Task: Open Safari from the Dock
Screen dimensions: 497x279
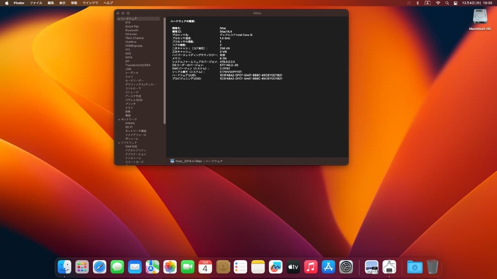Action: point(99,267)
